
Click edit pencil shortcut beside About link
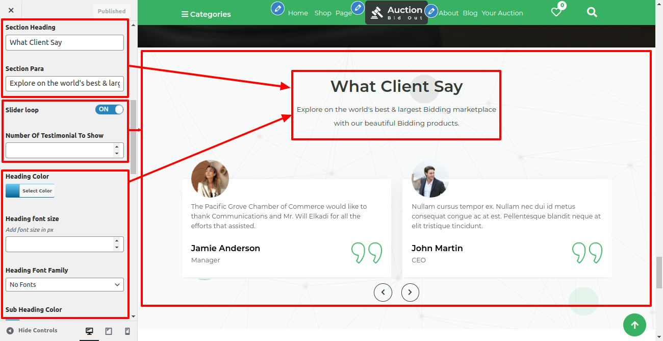click(431, 11)
